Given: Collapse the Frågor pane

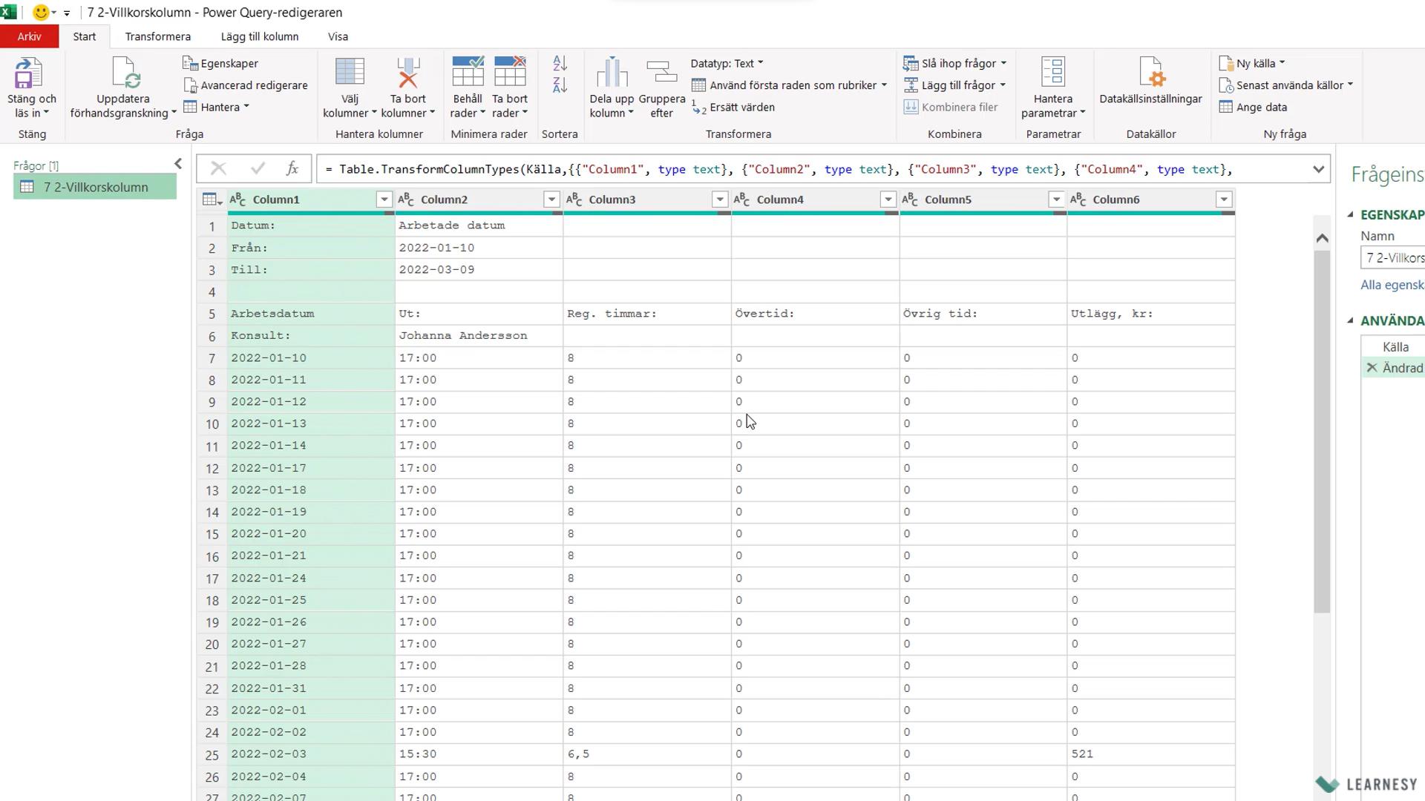Looking at the screenshot, I should [178, 164].
